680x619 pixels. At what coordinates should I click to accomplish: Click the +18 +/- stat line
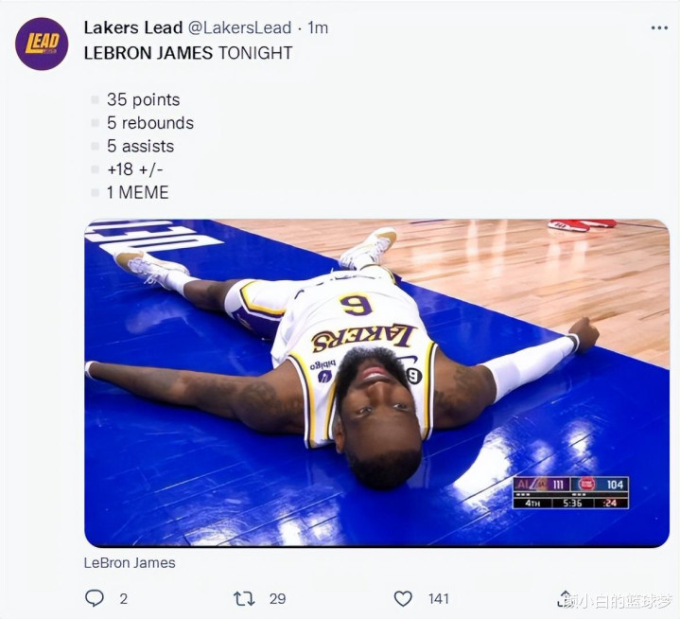click(x=135, y=169)
